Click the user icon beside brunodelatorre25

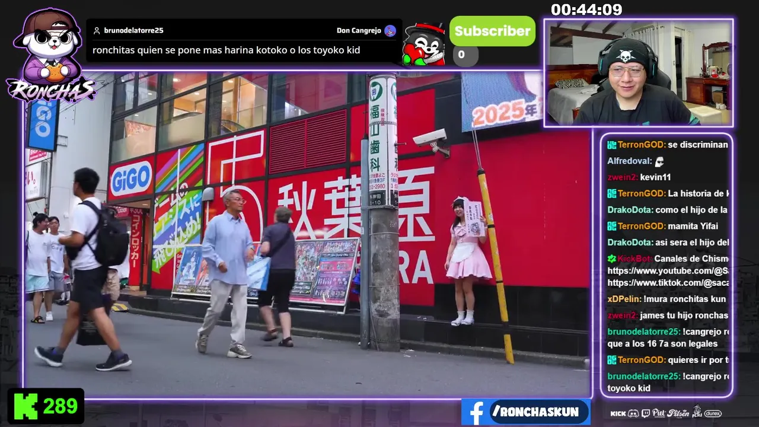coord(97,30)
